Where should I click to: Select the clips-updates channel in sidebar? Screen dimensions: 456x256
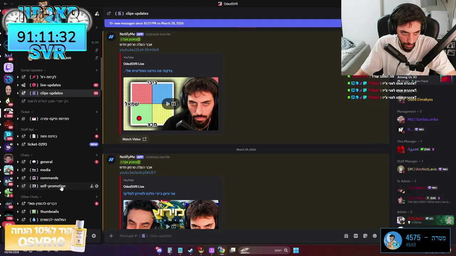click(59, 93)
